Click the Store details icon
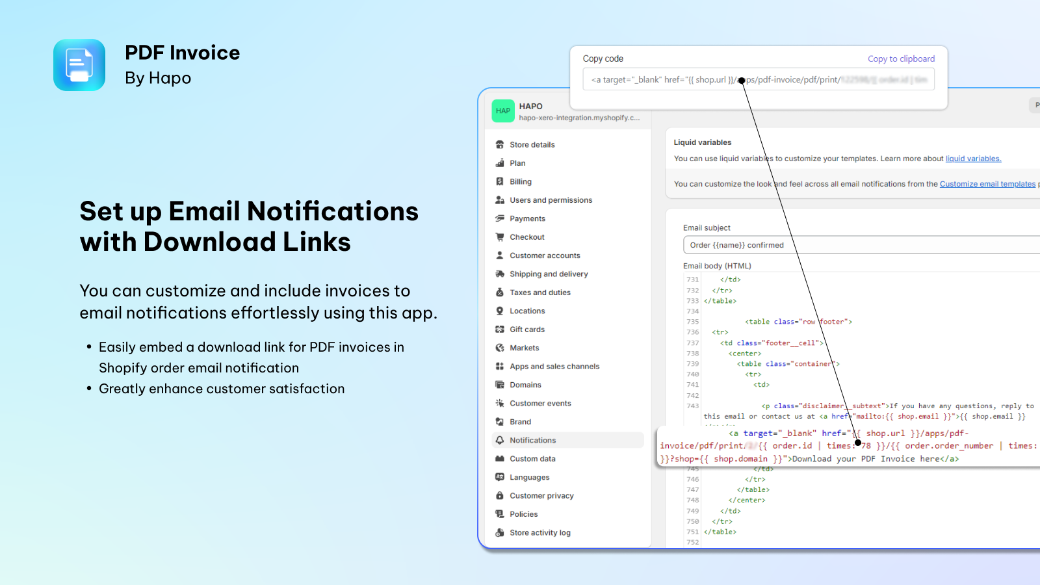Screen dimensions: 1040x585 pos(500,144)
